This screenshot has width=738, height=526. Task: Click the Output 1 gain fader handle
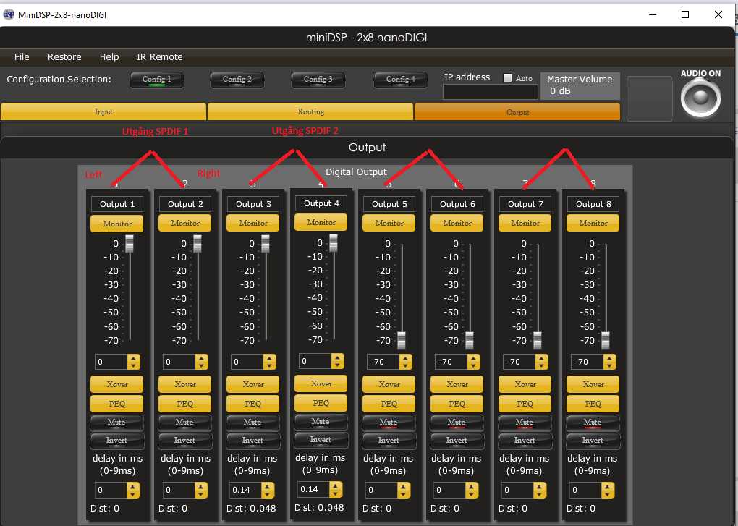point(130,244)
